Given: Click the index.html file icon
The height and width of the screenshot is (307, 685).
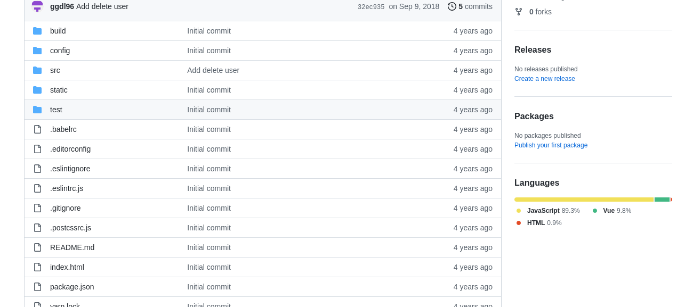Looking at the screenshot, I should coord(37,267).
